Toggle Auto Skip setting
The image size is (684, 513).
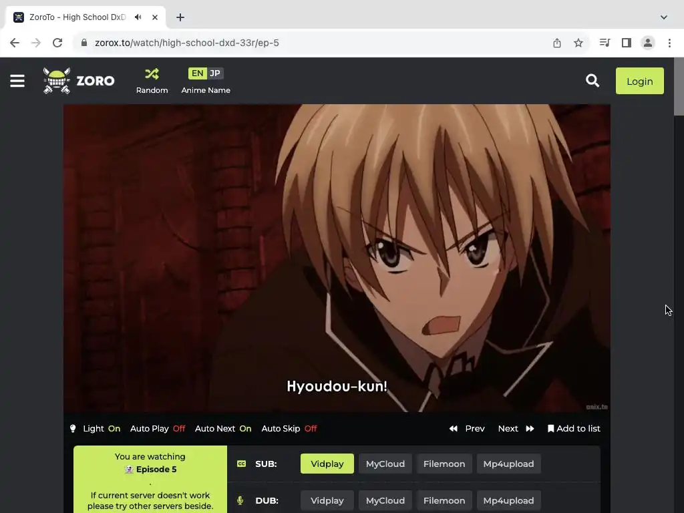(x=289, y=428)
